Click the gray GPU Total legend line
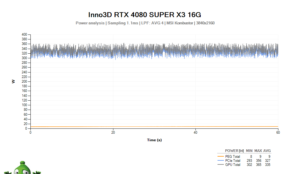The image size is (290, 174). pyautogui.click(x=221, y=165)
